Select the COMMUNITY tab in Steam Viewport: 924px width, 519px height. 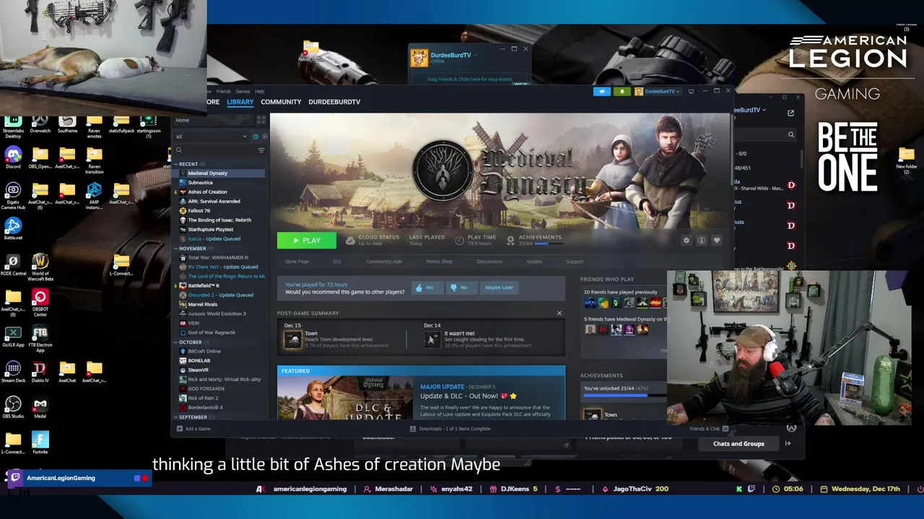[281, 102]
